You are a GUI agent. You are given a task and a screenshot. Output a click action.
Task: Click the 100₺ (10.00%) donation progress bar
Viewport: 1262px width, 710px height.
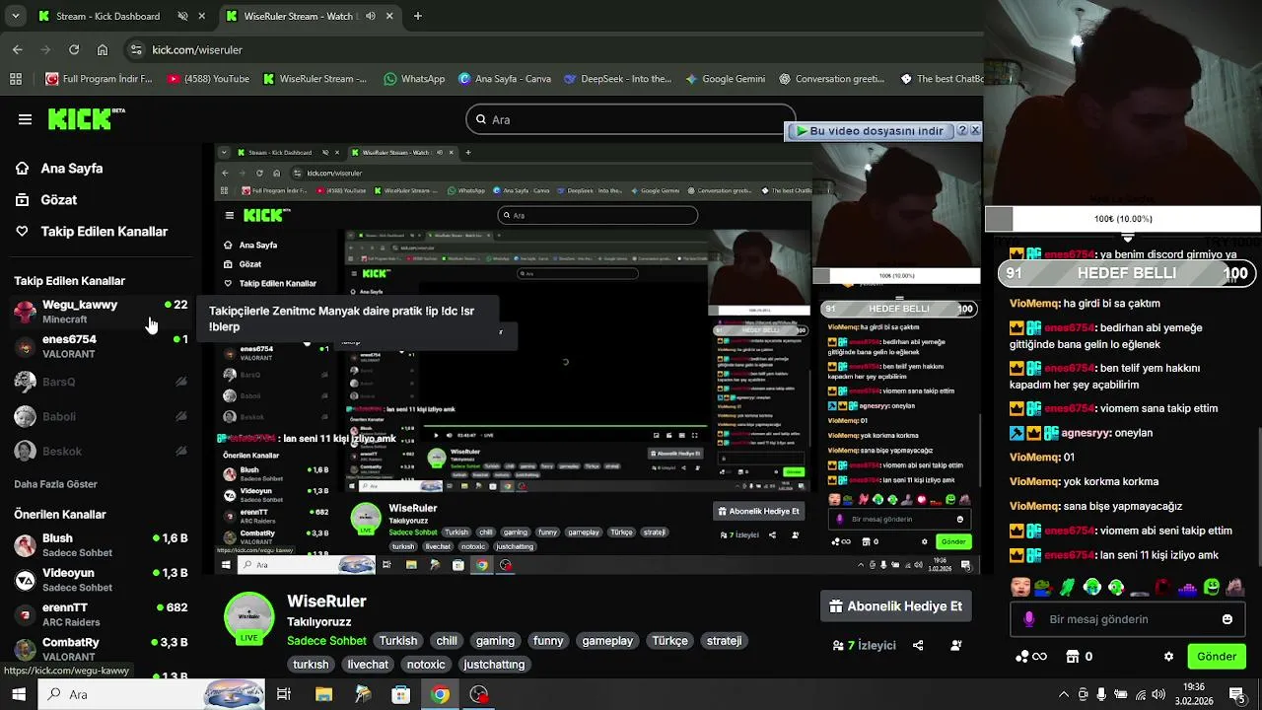[1123, 219]
